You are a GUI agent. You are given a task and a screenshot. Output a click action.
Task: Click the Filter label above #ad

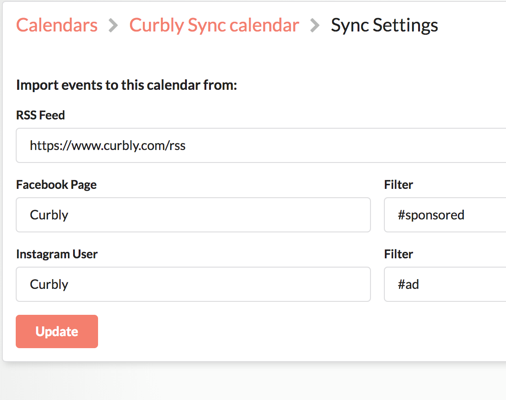[398, 254]
